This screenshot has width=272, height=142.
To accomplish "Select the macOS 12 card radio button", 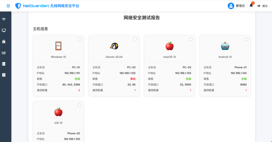I will (191, 39).
